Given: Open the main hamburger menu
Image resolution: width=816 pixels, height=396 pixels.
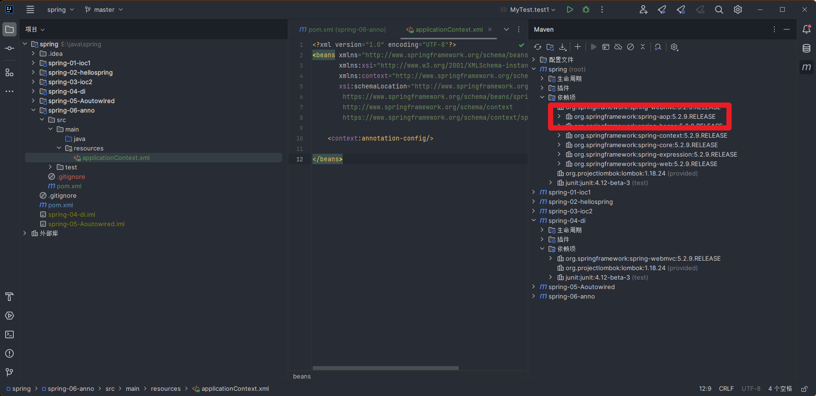Looking at the screenshot, I should pos(30,9).
